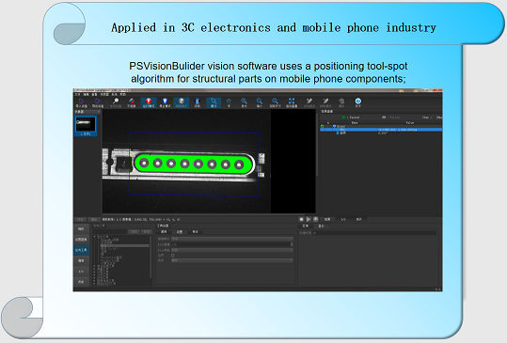Click the blue shield stop mode icon
Screen dimensions: 507x343
pyautogui.click(x=165, y=102)
